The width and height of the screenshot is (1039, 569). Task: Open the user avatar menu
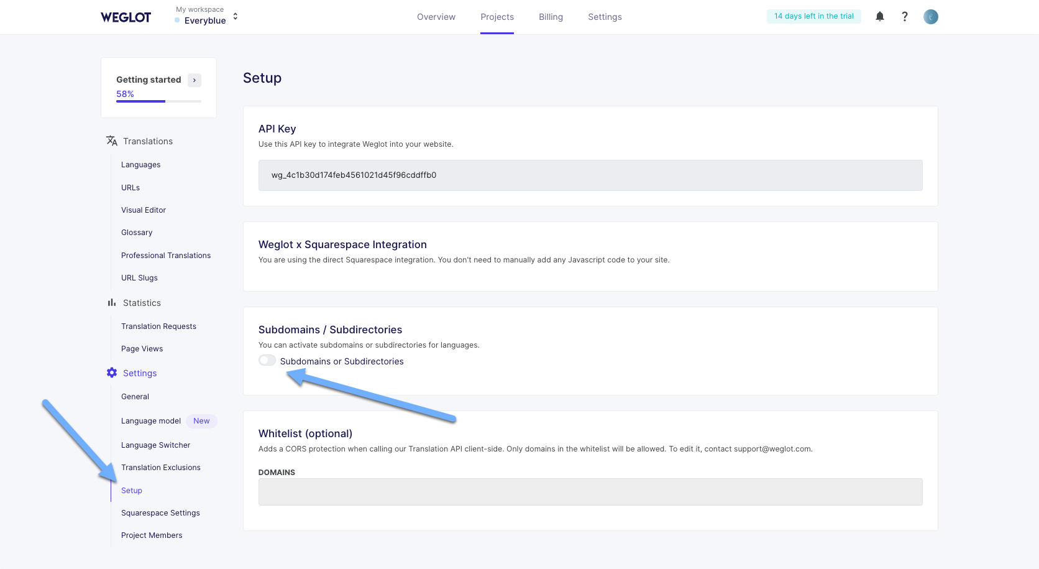931,17
